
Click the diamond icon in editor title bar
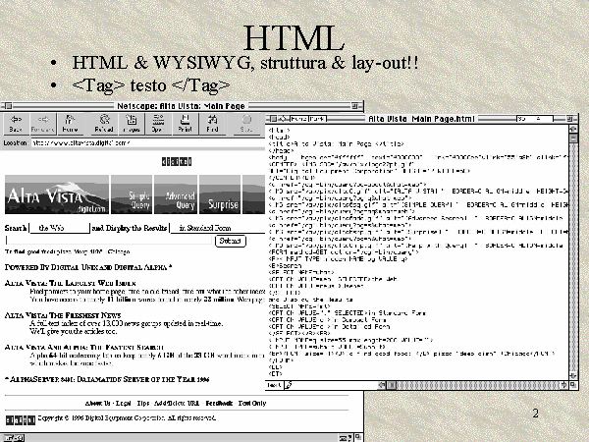(x=283, y=119)
